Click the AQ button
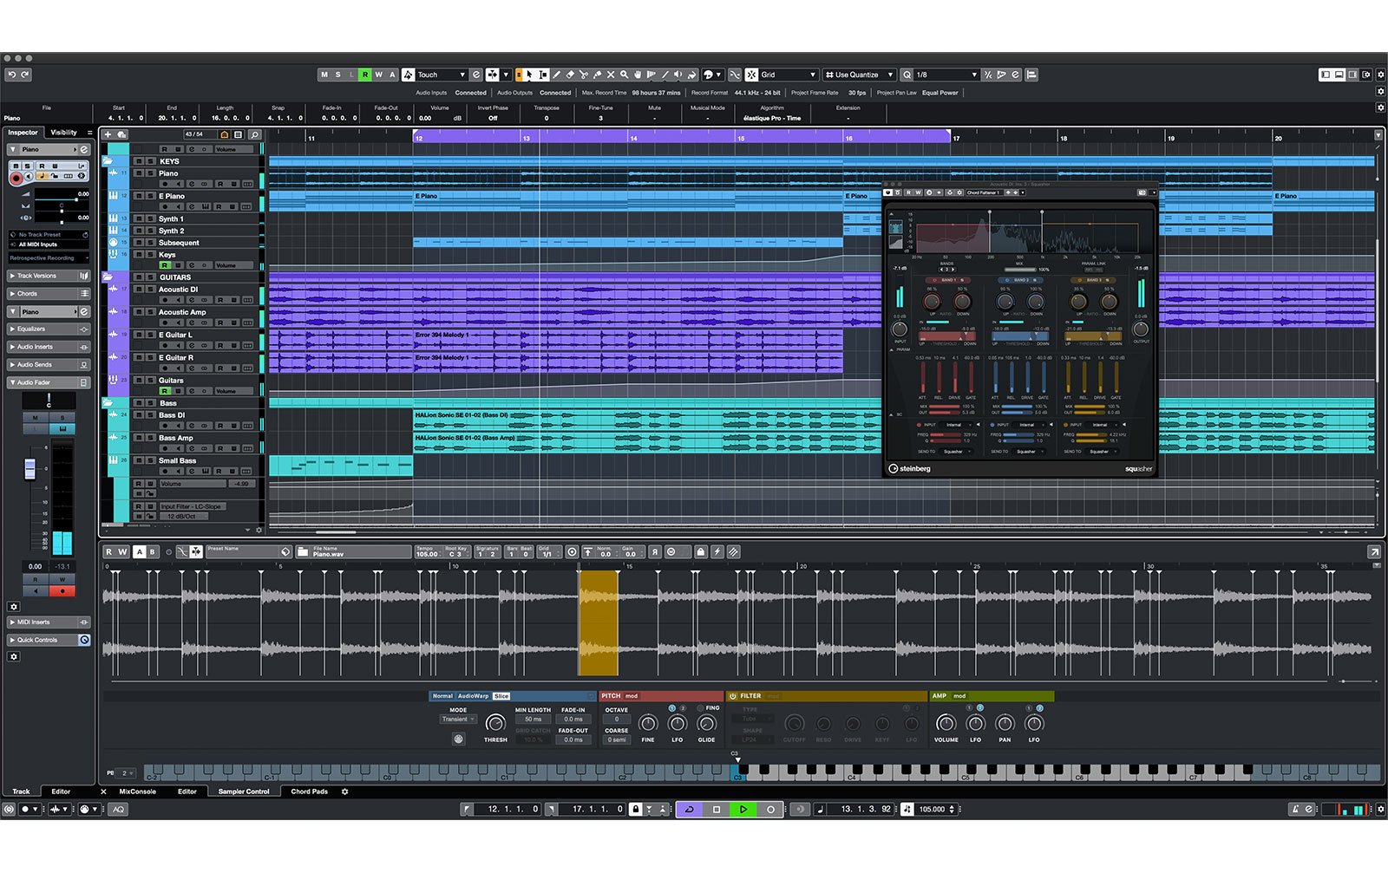Viewport: 1388px width, 873px height. pos(119,809)
